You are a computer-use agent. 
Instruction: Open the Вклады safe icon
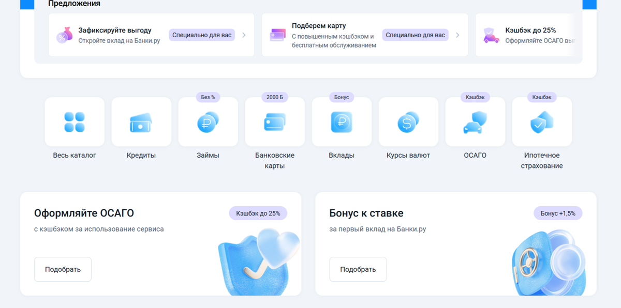coord(342,122)
